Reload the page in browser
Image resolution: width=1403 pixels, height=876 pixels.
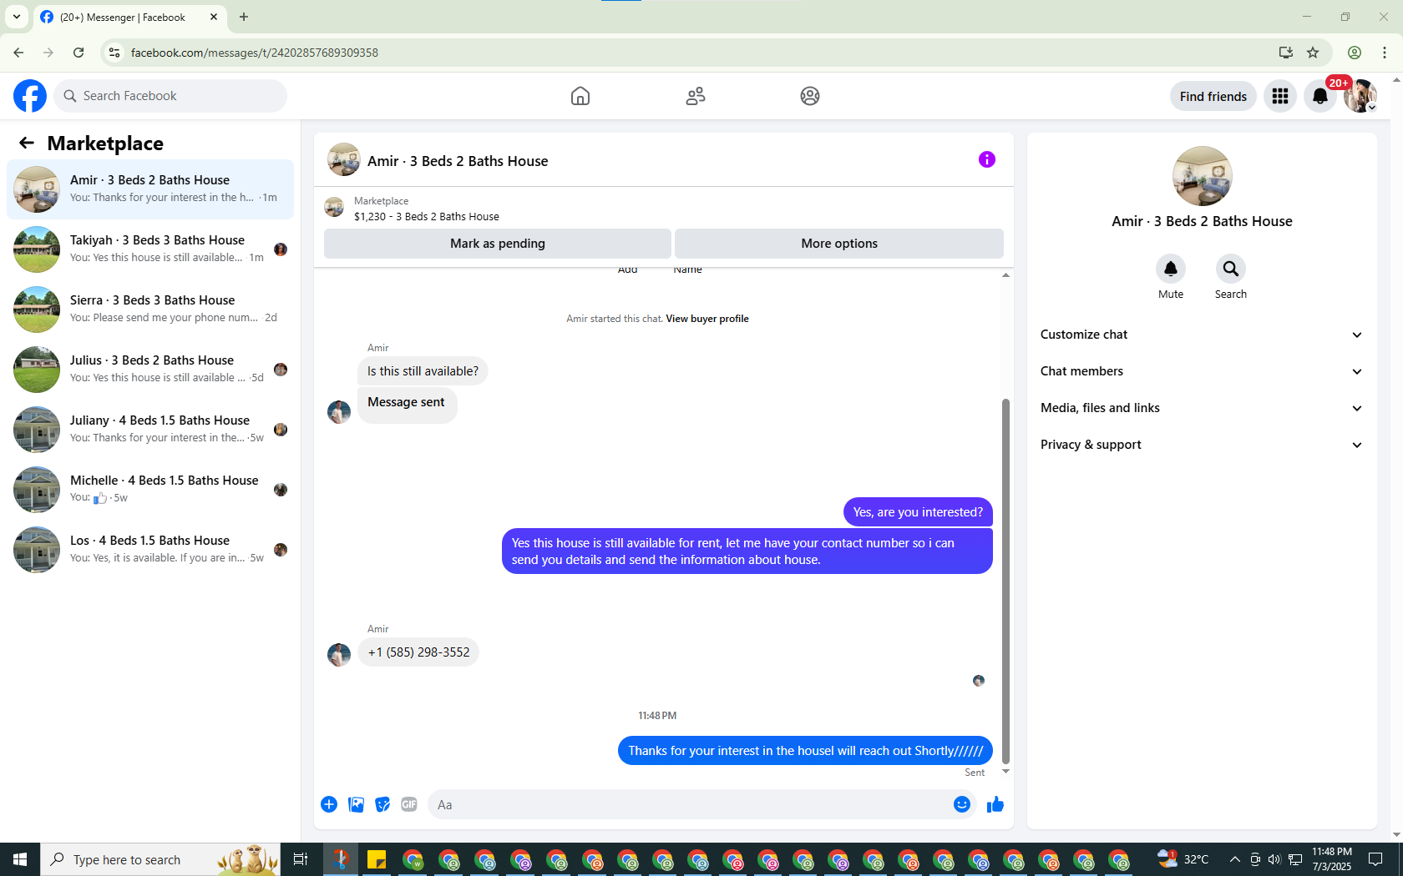click(79, 53)
